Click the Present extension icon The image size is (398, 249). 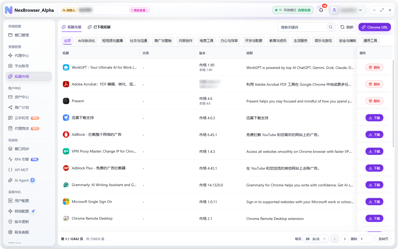point(66,101)
